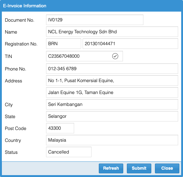Click the TIN label
The height and width of the screenshot is (177, 183).
pyautogui.click(x=9, y=56)
